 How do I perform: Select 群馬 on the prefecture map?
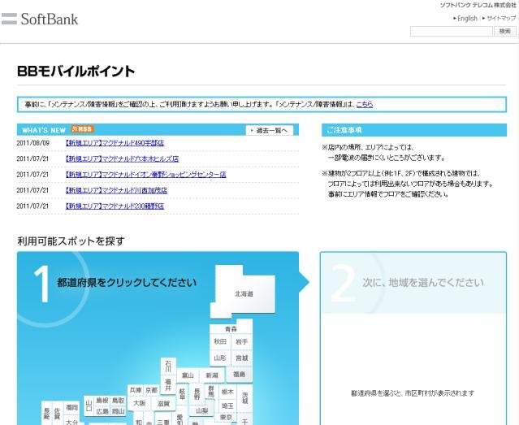[211, 392]
